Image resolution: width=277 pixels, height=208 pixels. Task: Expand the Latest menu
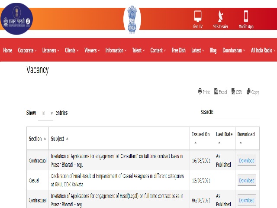(198, 50)
